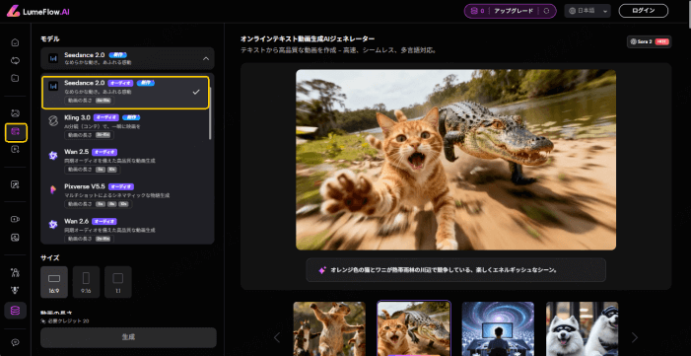Click the Wan 2.6 model logo
The image size is (691, 356).
click(53, 225)
